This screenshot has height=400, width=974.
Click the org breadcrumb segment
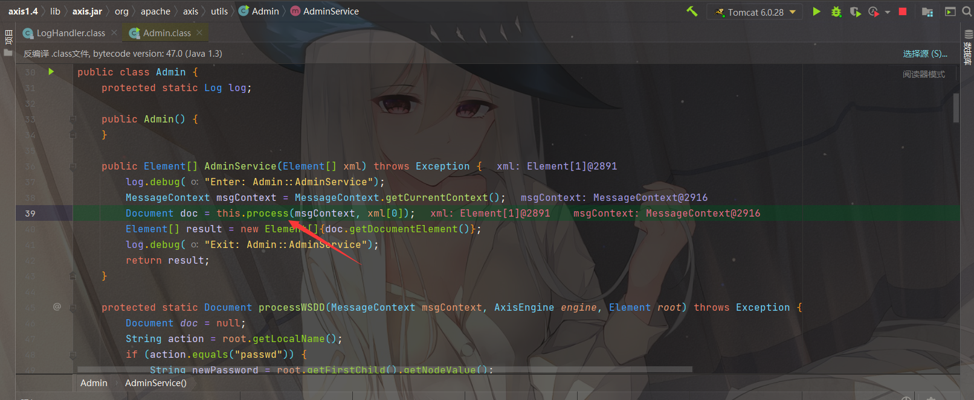[121, 11]
